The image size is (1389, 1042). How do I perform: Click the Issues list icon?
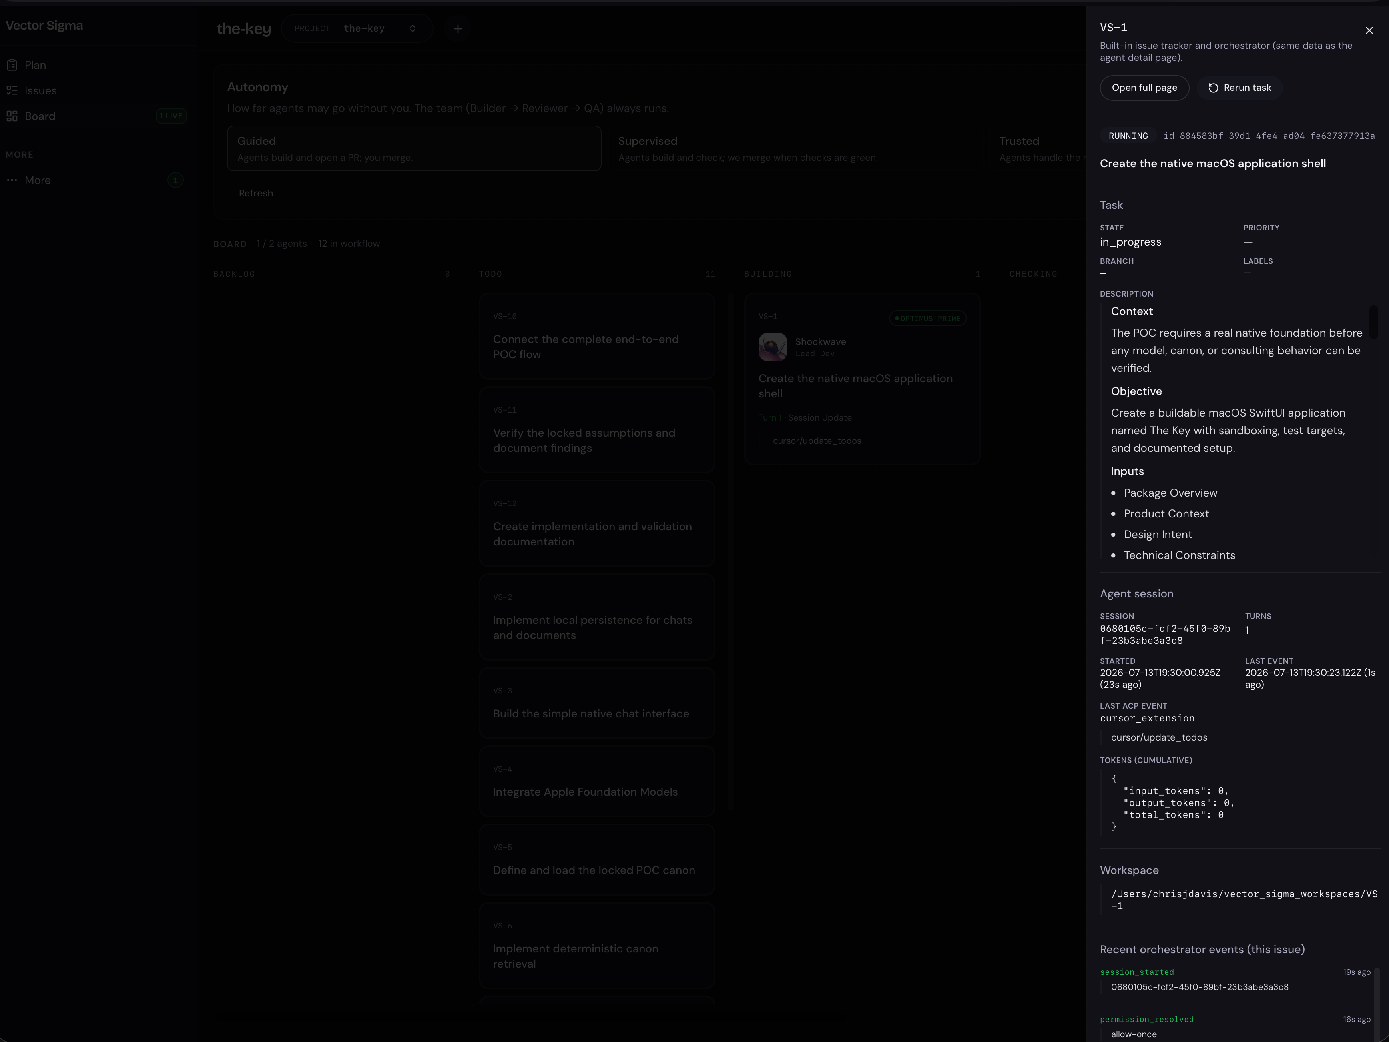tap(12, 90)
